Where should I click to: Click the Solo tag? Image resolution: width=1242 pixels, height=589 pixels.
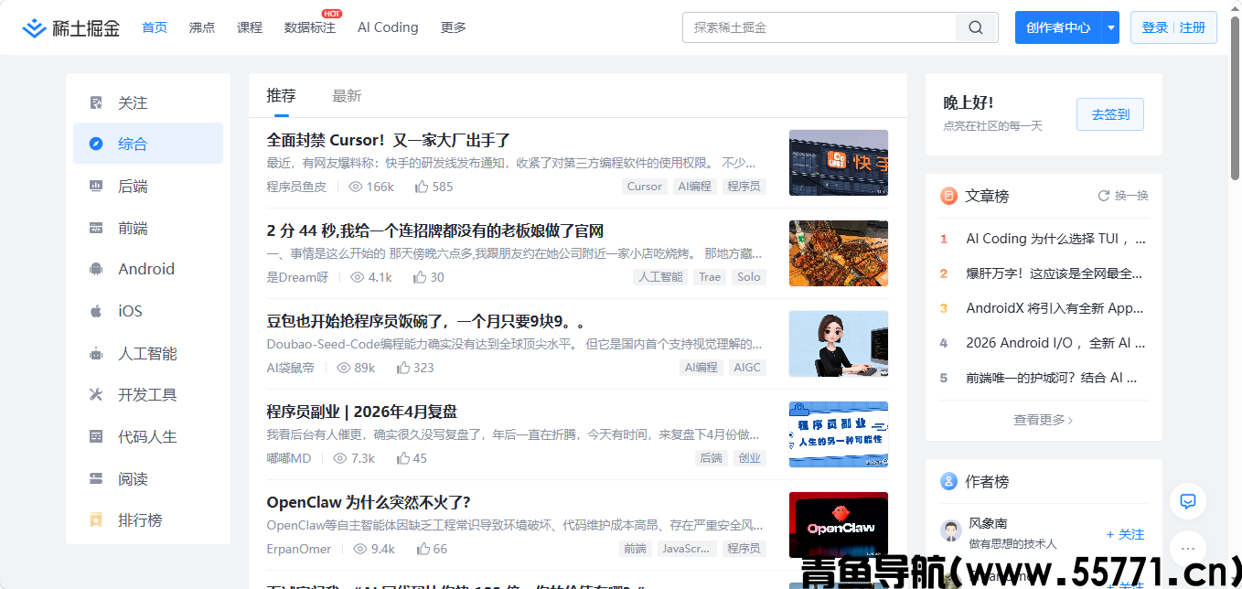click(749, 277)
